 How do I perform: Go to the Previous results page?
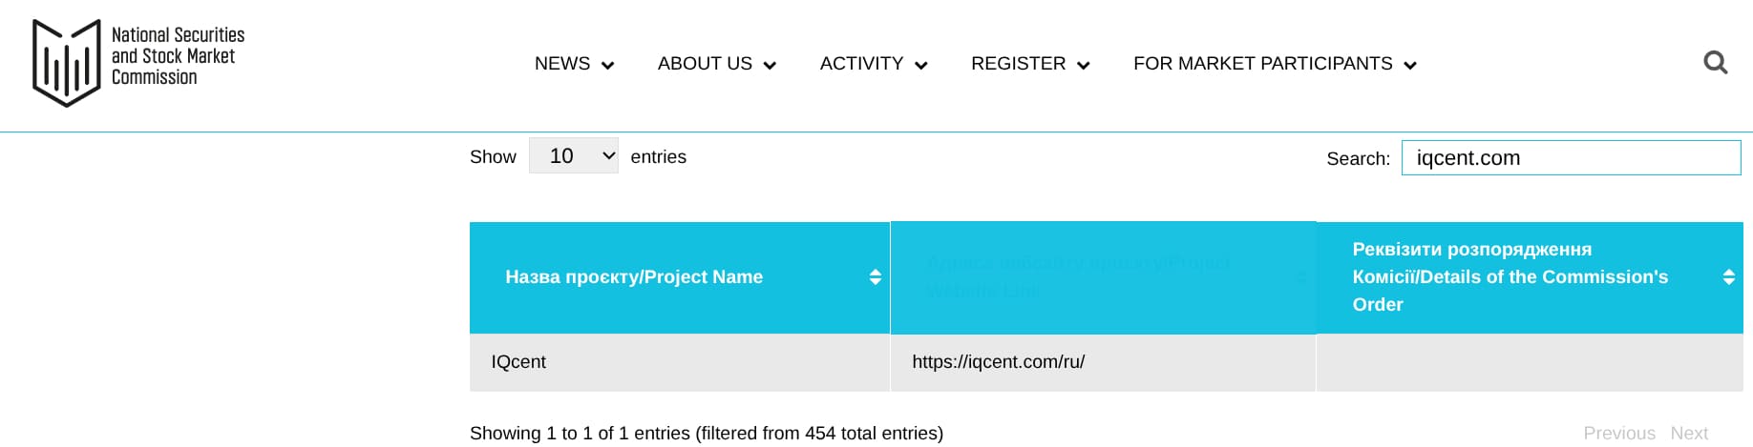pos(1618,434)
